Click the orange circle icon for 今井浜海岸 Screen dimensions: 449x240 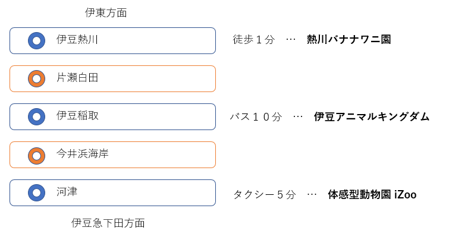[x=36, y=156]
